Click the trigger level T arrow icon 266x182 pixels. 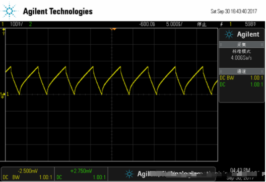[4, 32]
